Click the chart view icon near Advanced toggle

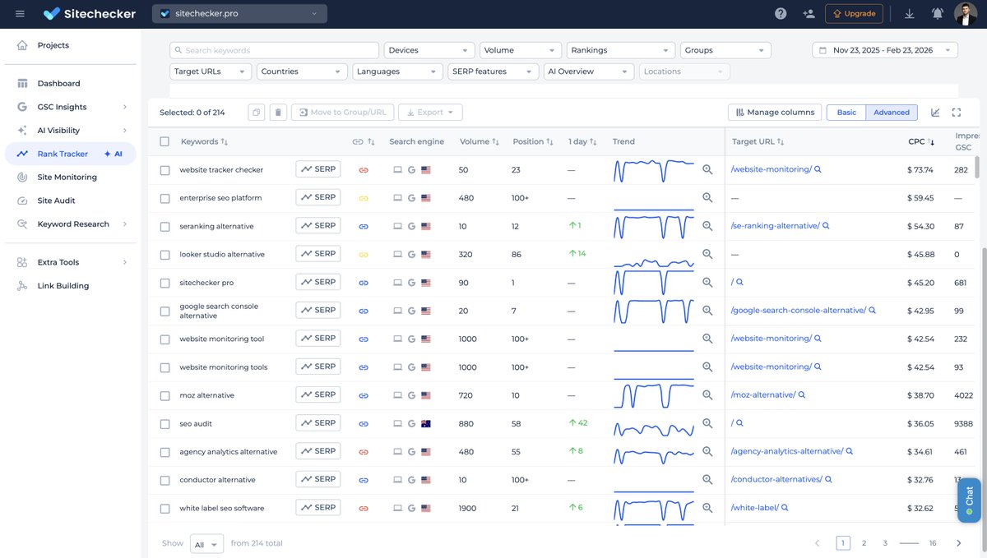(x=934, y=112)
